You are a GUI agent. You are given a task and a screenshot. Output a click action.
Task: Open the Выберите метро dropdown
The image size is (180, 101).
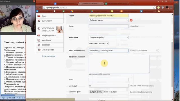coord(109,20)
